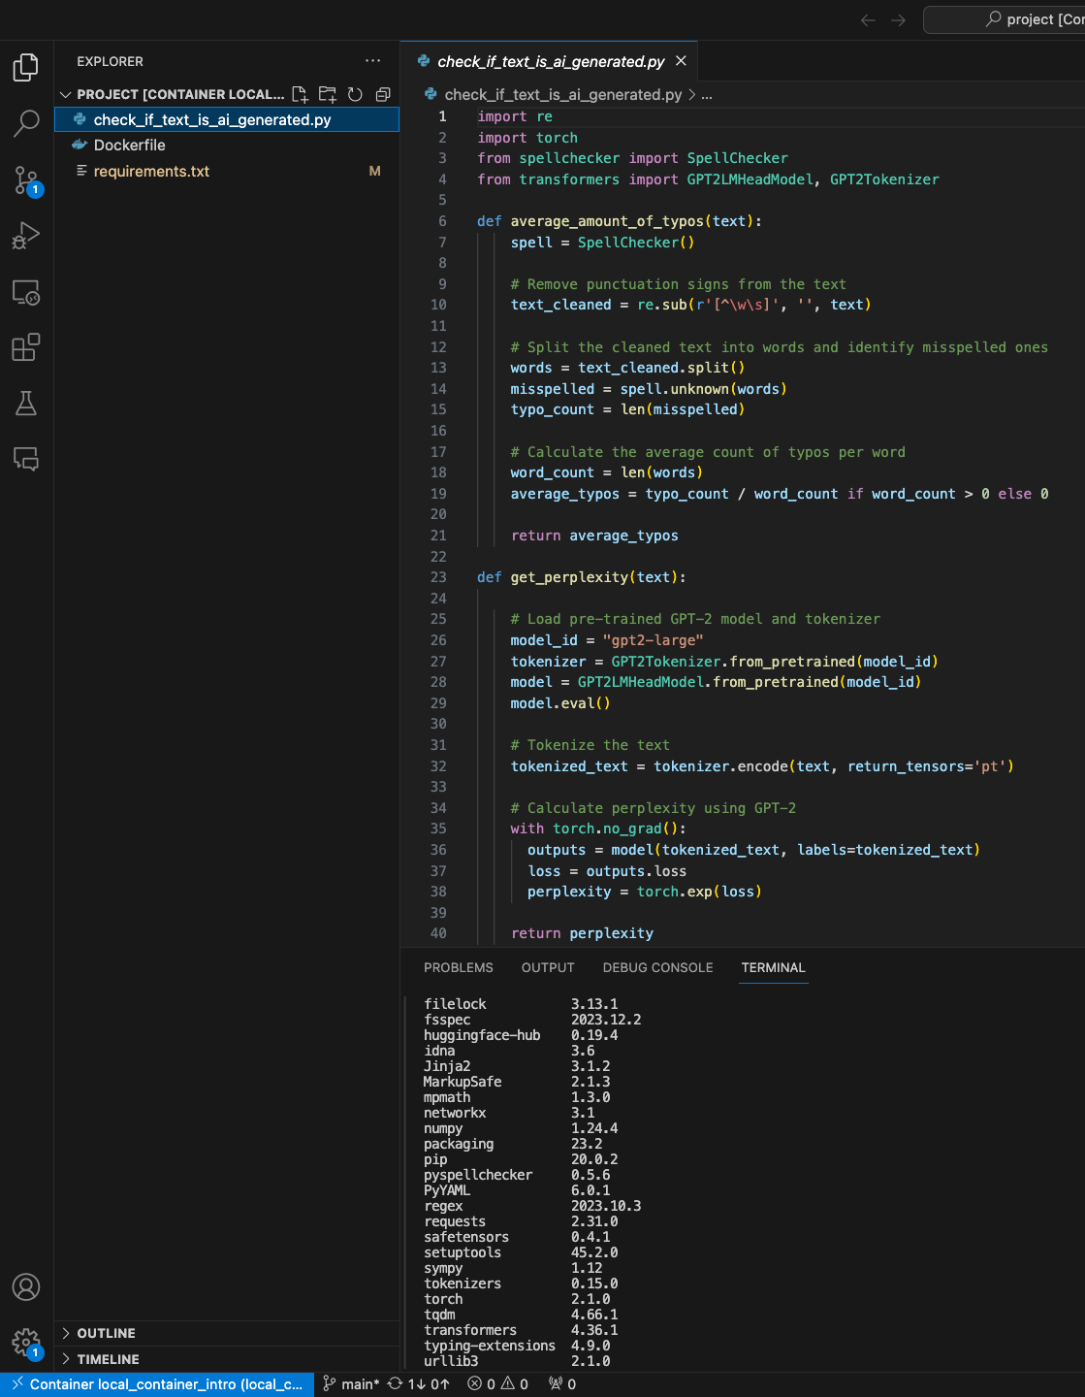Open the Dockerfile in Explorer
Screen dimensions: 1085x1397
[x=129, y=146]
